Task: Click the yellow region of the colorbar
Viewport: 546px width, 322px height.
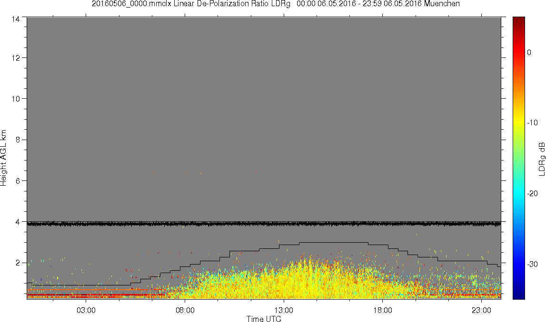Action: [518, 122]
